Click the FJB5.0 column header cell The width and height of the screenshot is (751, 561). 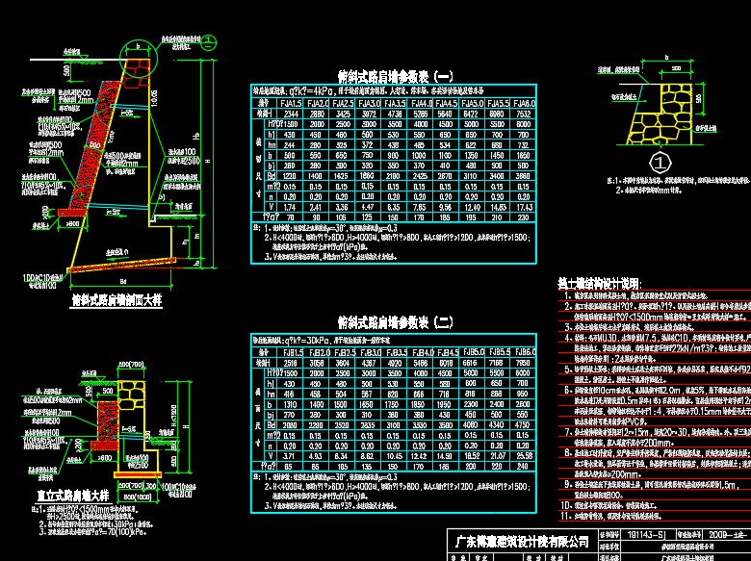472,353
